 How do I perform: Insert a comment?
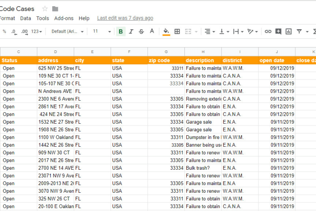(x=278, y=32)
